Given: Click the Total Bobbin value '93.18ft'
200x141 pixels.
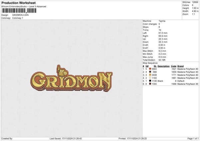Looking at the screenshot, I should coord(162,60).
